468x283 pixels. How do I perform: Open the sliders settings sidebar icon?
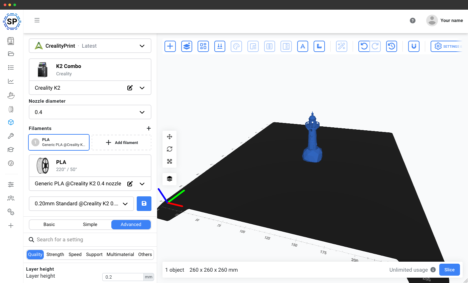click(x=11, y=185)
